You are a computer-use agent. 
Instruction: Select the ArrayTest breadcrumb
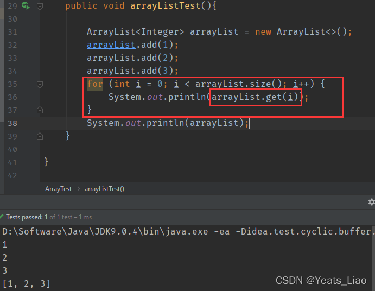pos(59,189)
